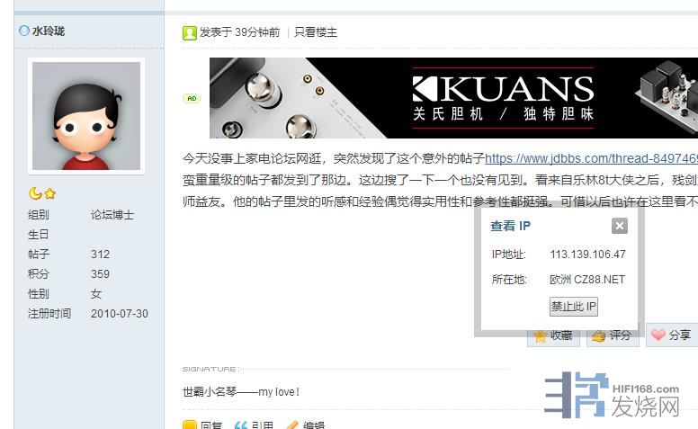Viewport: 698px width, 429px height.
Task: Click the 论坛博士 user group link
Action: pyautogui.click(x=112, y=215)
